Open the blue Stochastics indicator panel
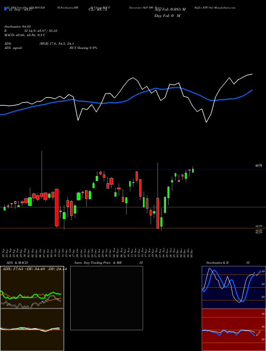The width and height of the screenshot is (266, 351). (234, 287)
